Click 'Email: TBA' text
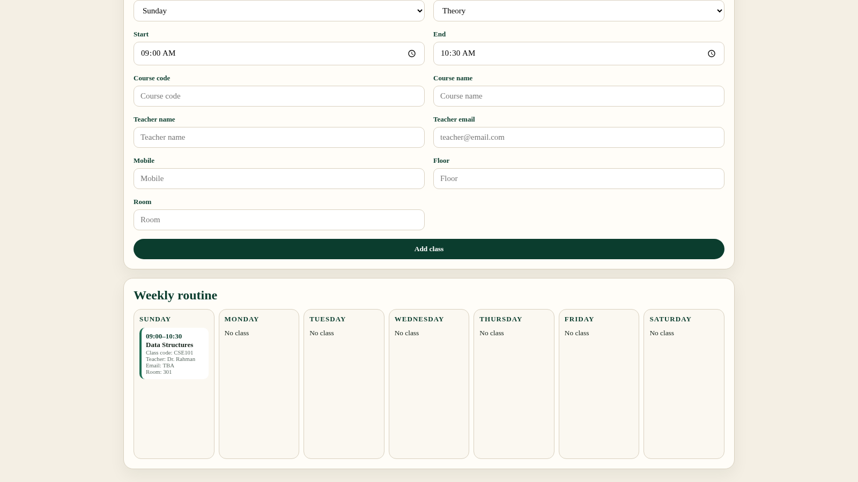The image size is (858, 482). click(x=160, y=366)
